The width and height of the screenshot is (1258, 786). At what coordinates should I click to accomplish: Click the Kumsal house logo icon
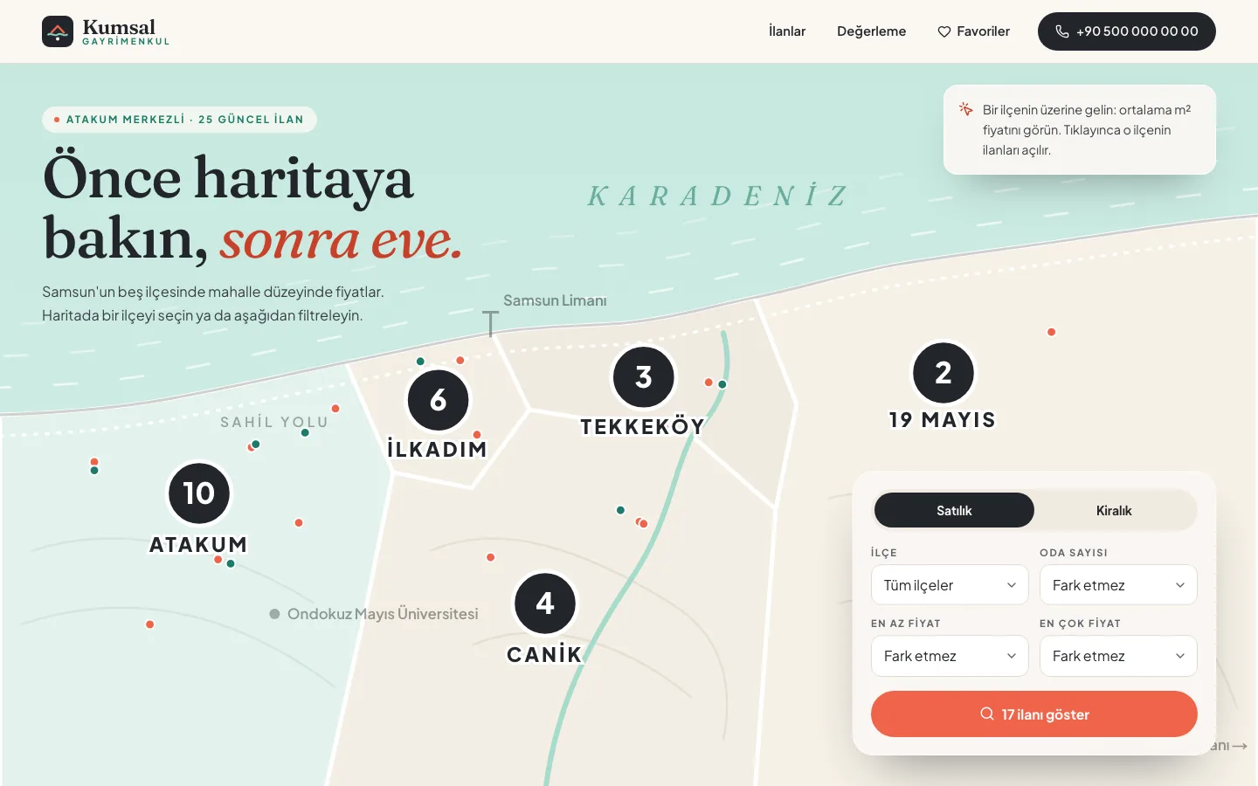pyautogui.click(x=58, y=31)
